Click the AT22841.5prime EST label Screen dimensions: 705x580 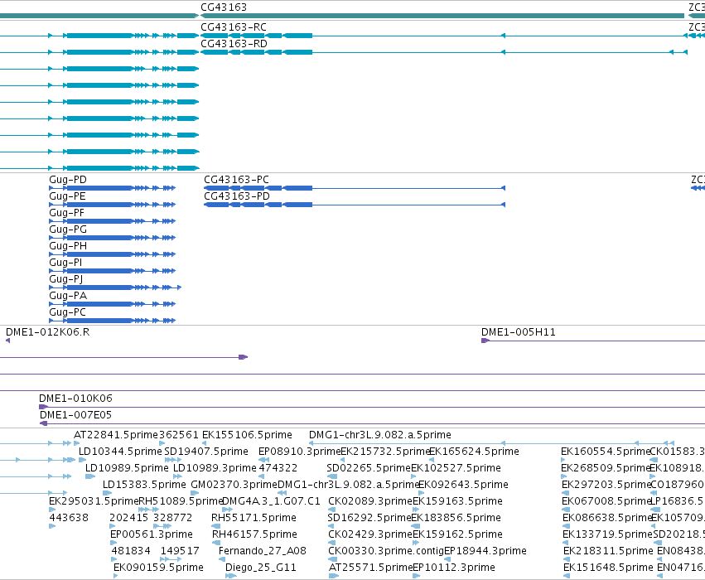click(x=116, y=435)
